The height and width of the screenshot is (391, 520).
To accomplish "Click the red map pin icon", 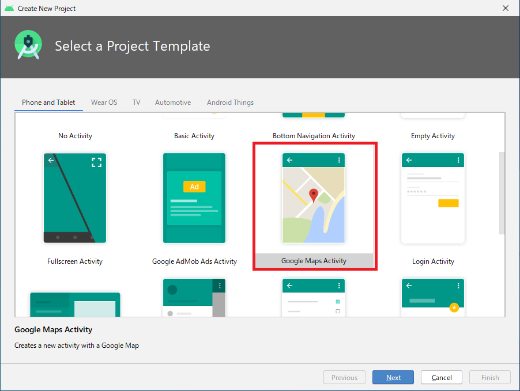I will (x=314, y=195).
